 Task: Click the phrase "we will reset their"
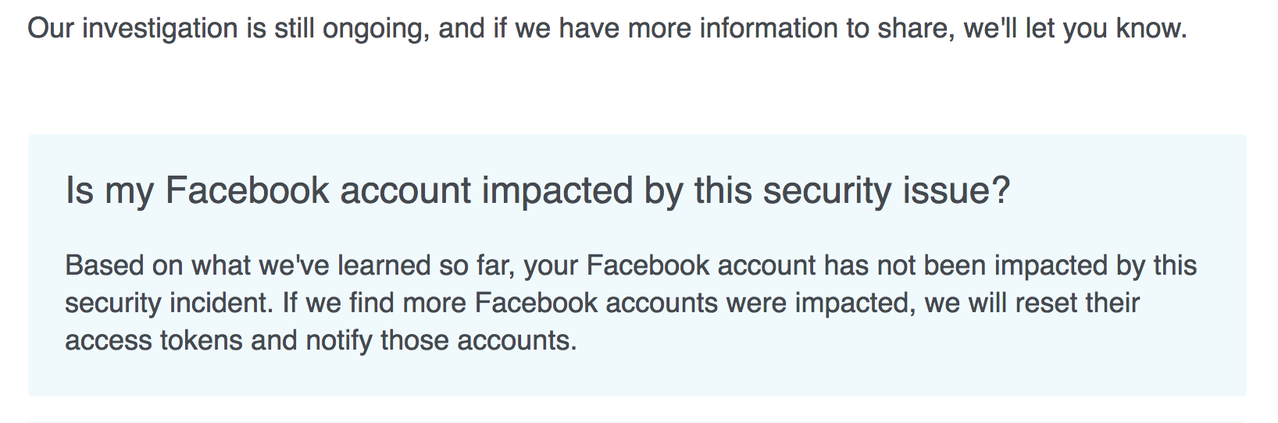(1032, 303)
